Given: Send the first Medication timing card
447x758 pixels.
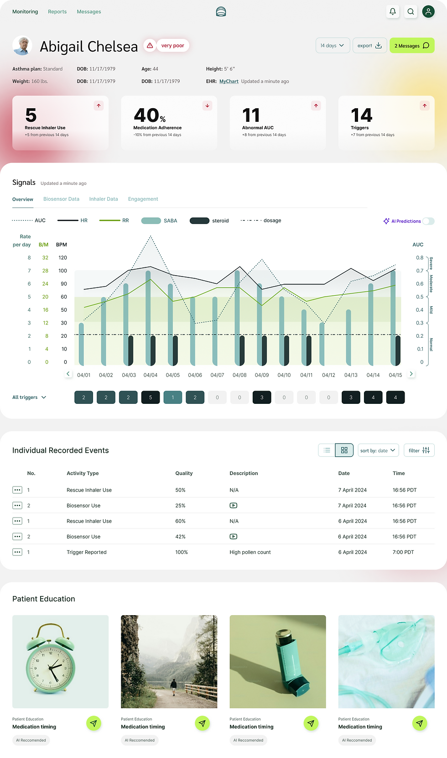Looking at the screenshot, I should pos(94,723).
